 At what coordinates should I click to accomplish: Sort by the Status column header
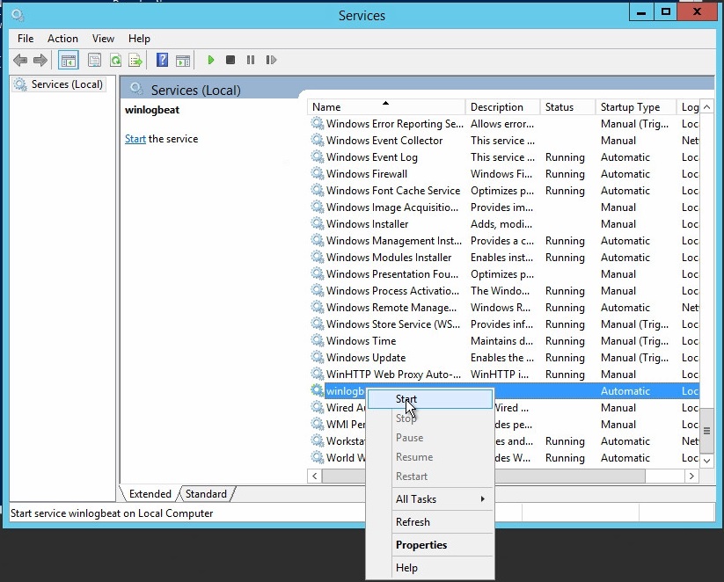tap(567, 107)
